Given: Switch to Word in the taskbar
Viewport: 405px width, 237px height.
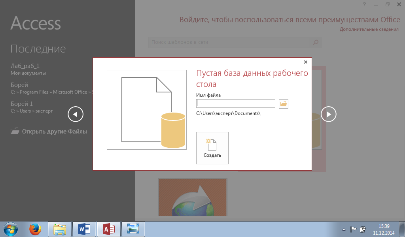Looking at the screenshot, I should (x=84, y=229).
